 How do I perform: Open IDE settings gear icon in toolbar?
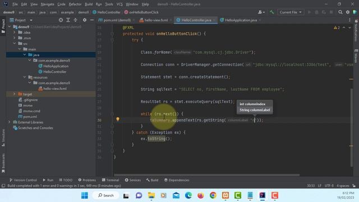[348, 12]
